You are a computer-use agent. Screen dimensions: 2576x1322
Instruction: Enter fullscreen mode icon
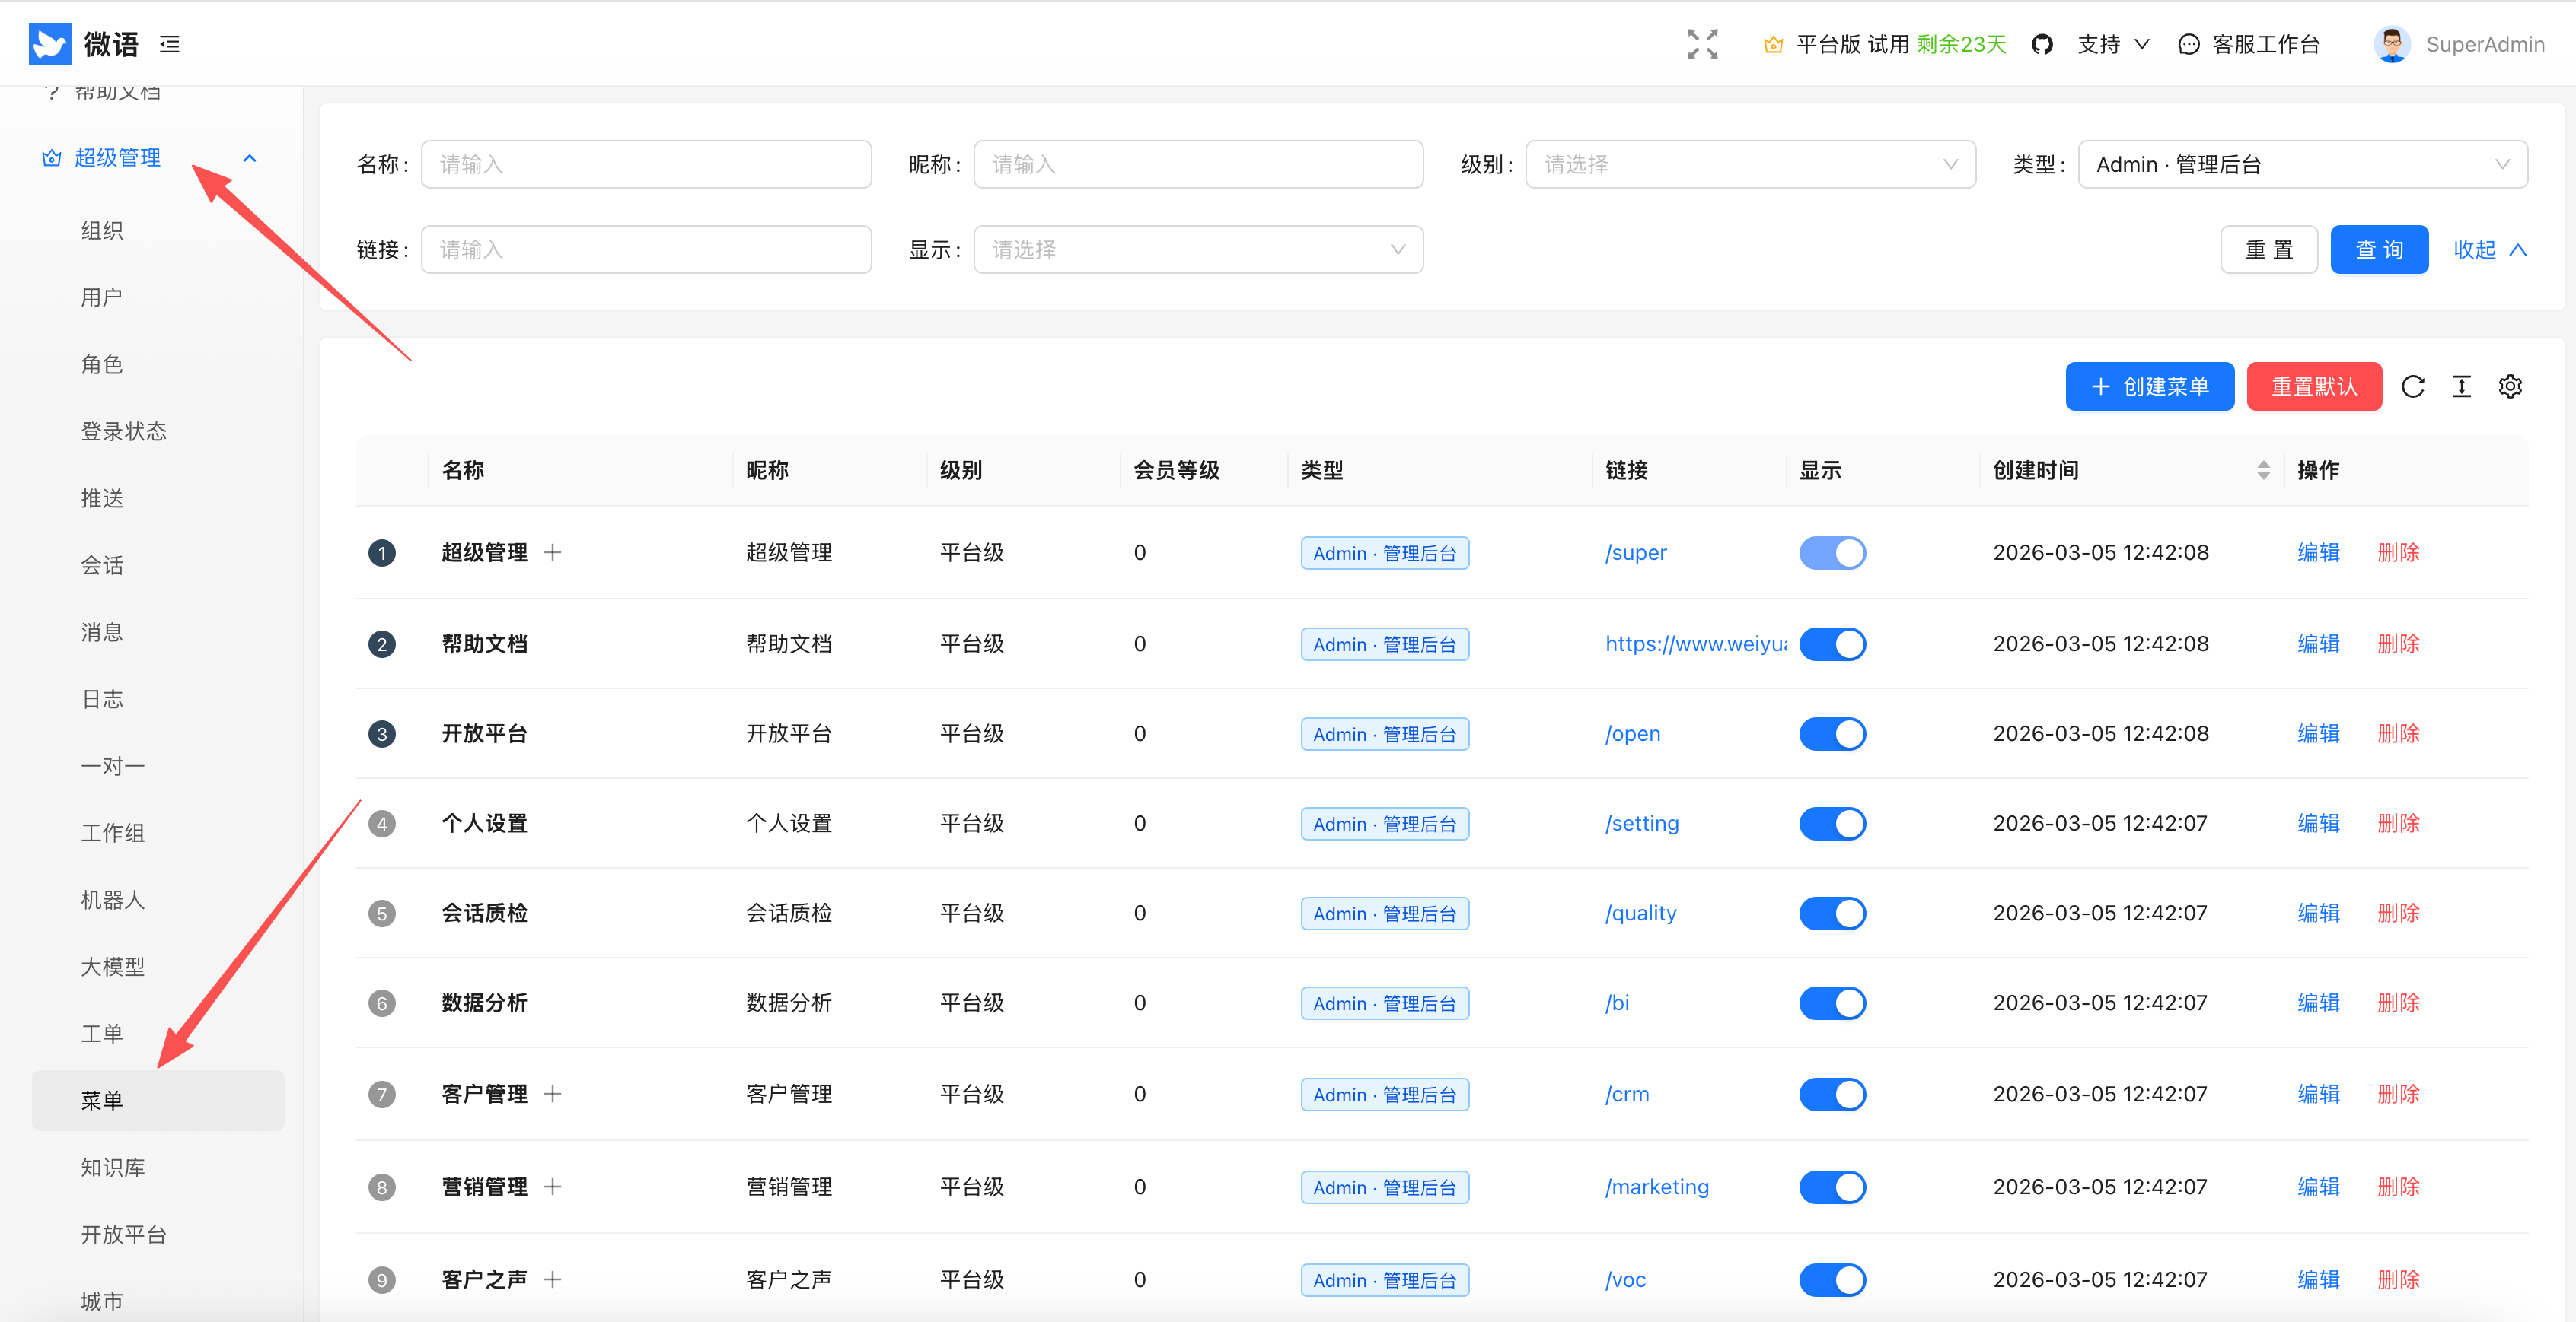1702,44
